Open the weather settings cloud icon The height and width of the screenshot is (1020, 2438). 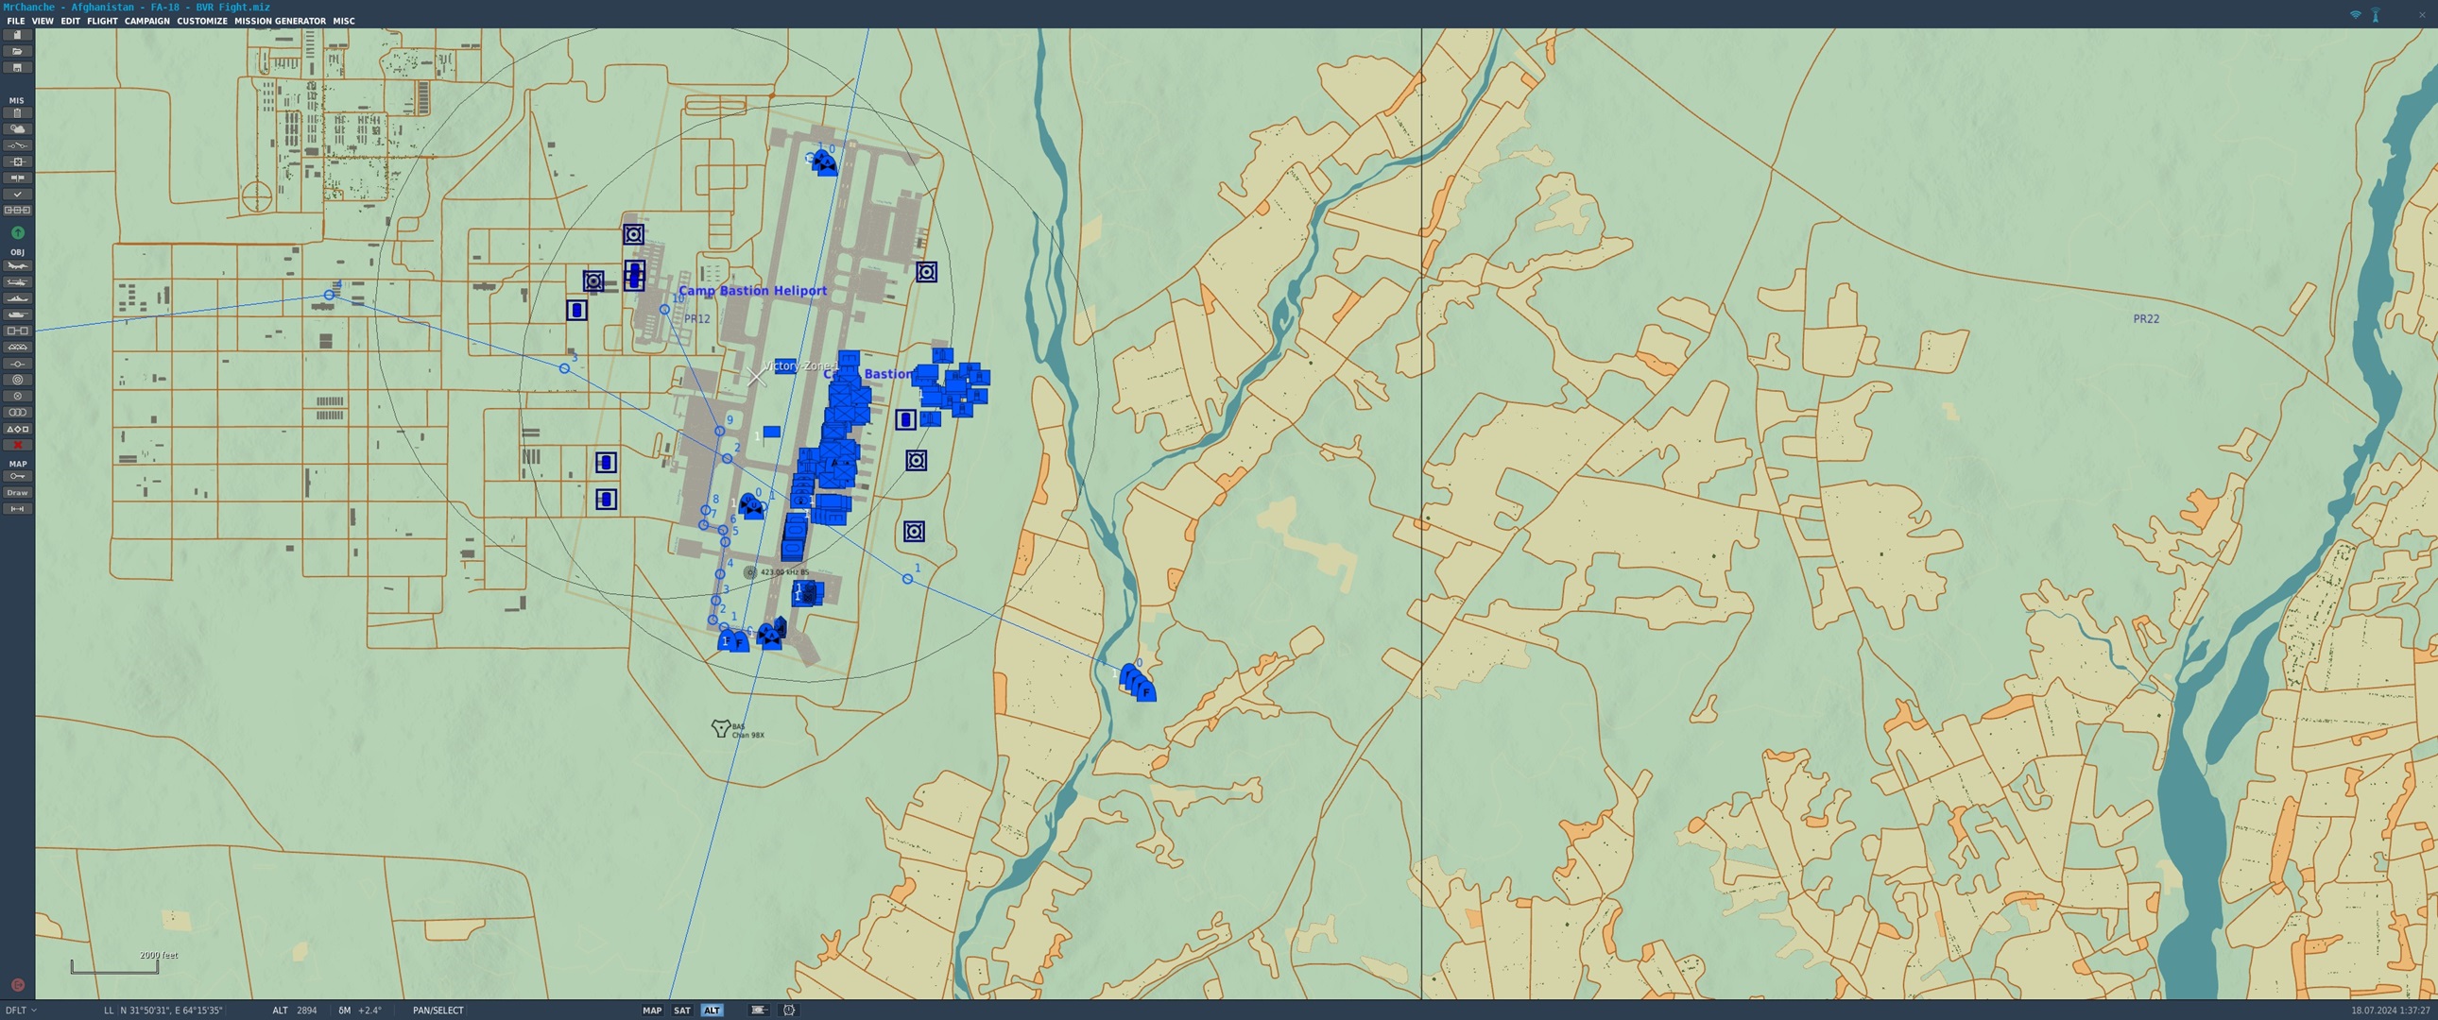(x=17, y=128)
